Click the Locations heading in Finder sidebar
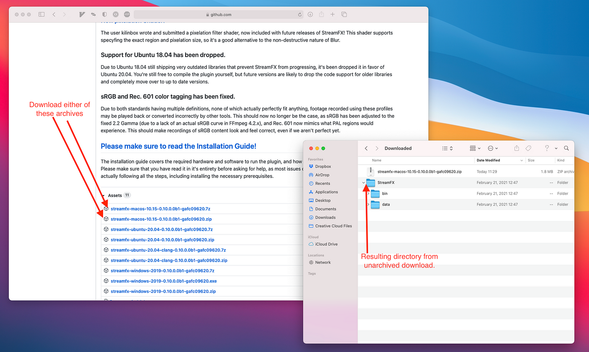 pos(316,255)
